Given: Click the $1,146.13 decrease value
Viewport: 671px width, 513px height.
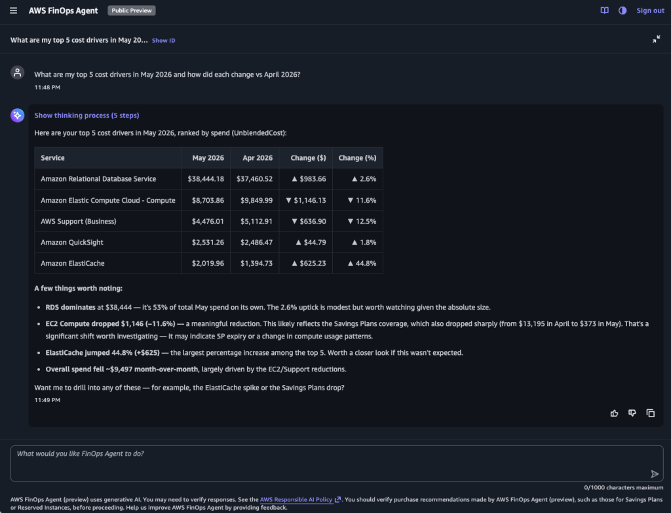Looking at the screenshot, I should coord(305,200).
